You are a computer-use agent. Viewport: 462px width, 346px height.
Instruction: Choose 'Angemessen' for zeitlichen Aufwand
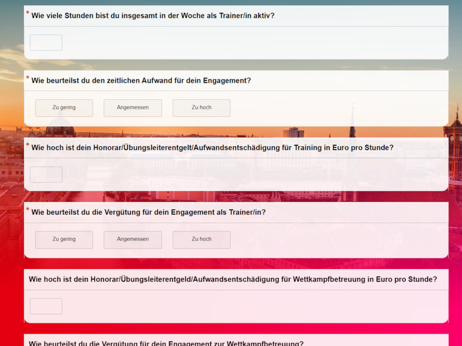pos(133,108)
